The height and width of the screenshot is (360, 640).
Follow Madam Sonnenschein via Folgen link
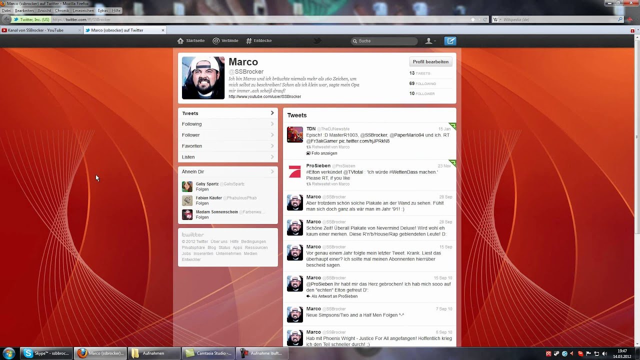point(202,217)
